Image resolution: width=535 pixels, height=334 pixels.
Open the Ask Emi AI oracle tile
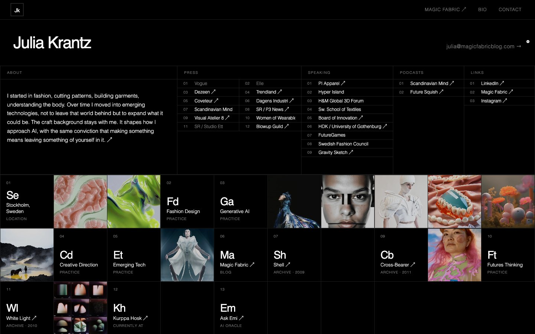(241, 308)
